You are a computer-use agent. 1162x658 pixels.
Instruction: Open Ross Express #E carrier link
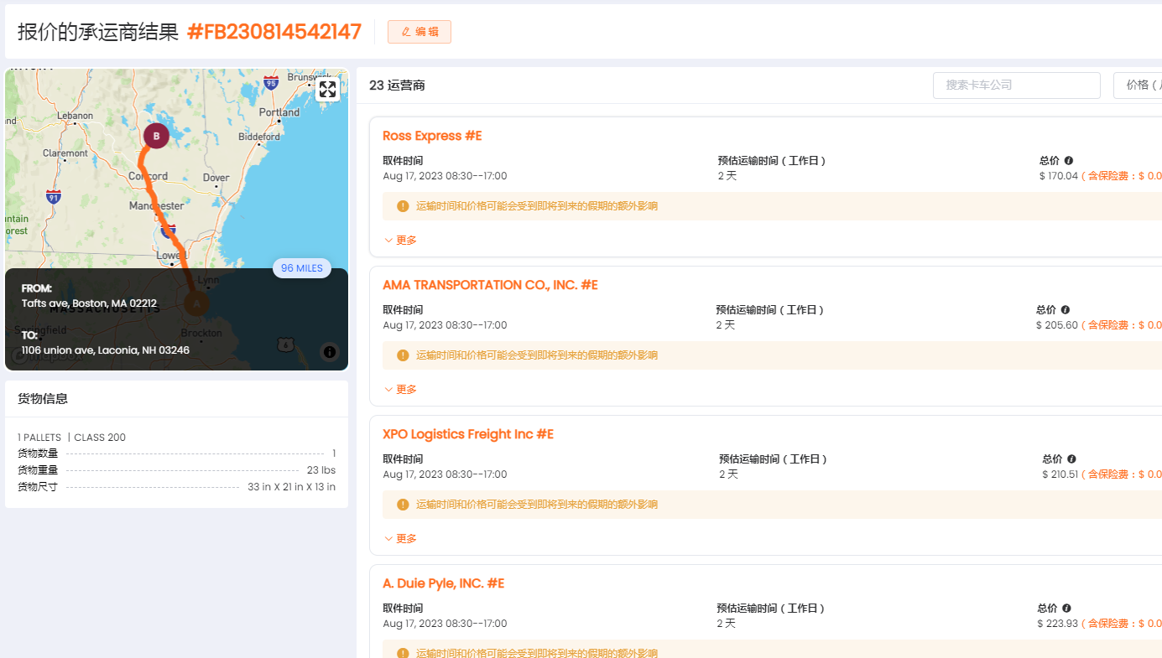[432, 136]
